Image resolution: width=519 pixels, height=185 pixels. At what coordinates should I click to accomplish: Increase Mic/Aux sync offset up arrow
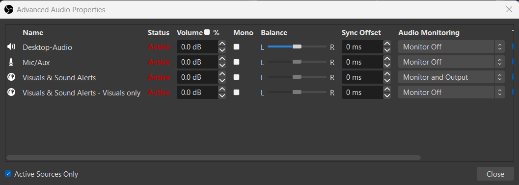[x=387, y=59]
